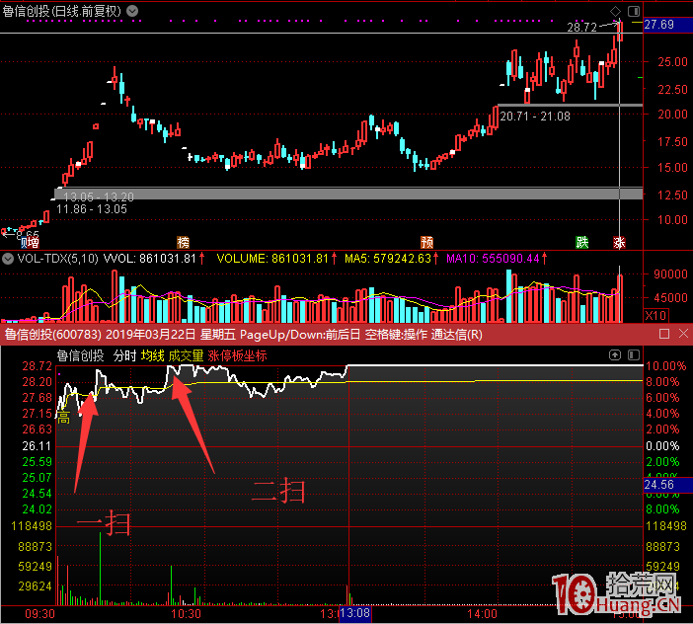This screenshot has height=624, width=693.
Task: Close the intraday popup window
Action: (683, 334)
